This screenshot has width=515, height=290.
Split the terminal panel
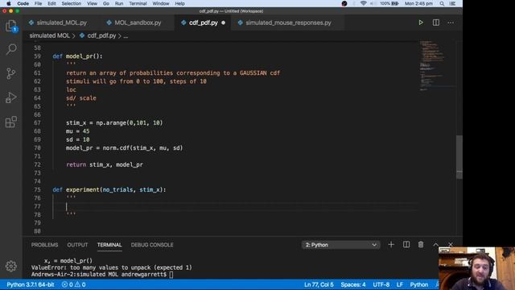point(406,245)
